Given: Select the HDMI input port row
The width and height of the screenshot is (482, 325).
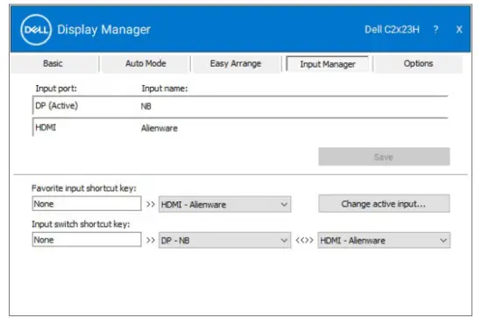Looking at the screenshot, I should (240, 128).
